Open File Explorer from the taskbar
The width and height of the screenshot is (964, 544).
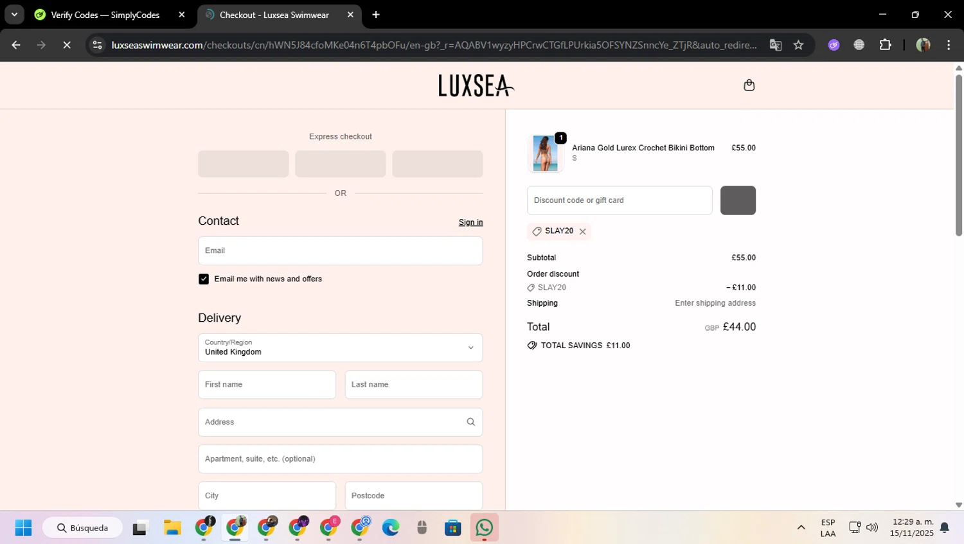pos(172,528)
